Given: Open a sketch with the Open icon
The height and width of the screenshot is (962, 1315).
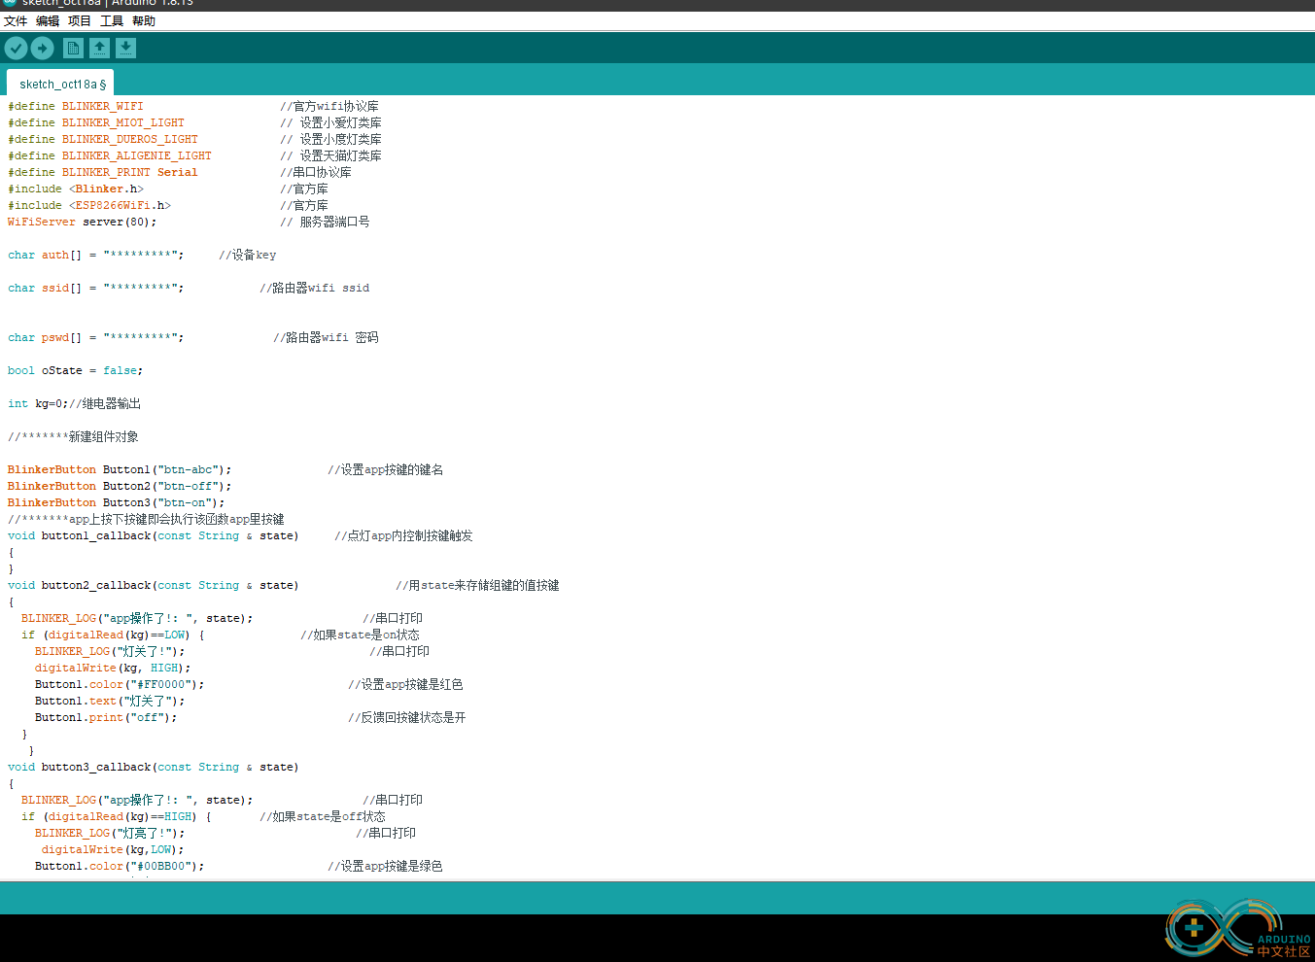Looking at the screenshot, I should [99, 48].
